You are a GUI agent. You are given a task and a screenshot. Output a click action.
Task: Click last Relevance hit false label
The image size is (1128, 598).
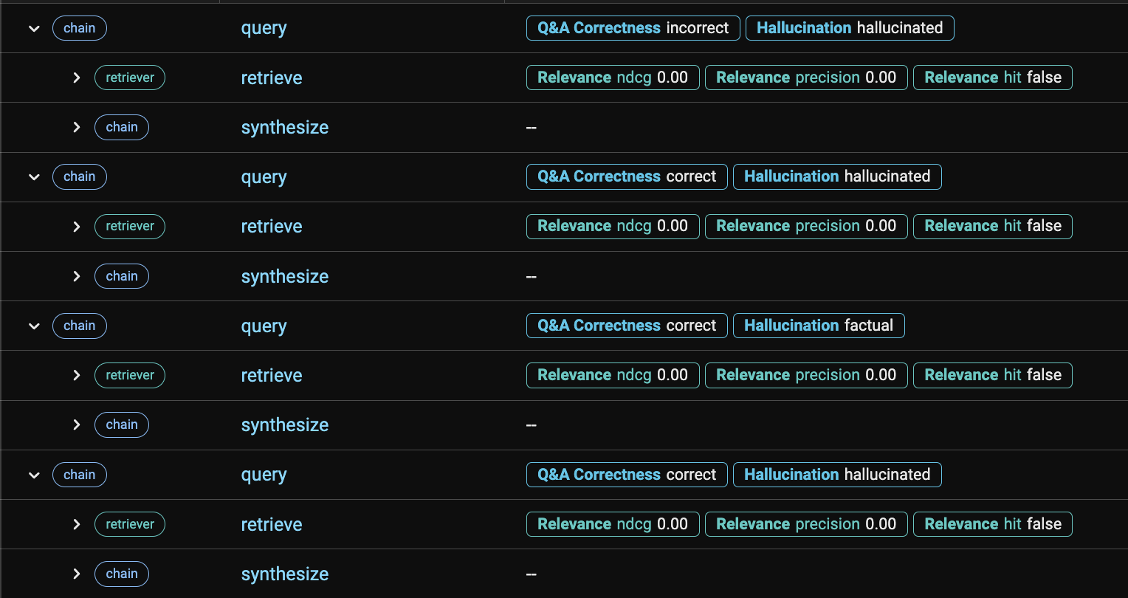point(993,524)
